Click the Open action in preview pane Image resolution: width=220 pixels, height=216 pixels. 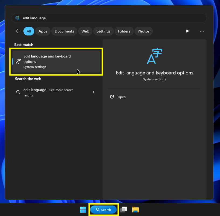pyautogui.click(x=121, y=97)
